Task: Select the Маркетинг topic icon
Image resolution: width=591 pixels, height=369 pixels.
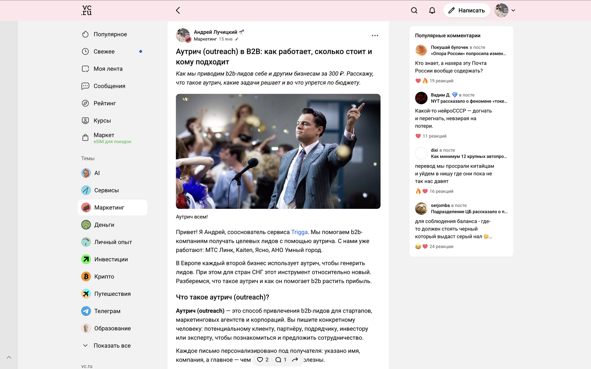Action: click(86, 208)
